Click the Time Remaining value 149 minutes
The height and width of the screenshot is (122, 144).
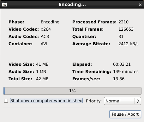[x=126, y=72]
